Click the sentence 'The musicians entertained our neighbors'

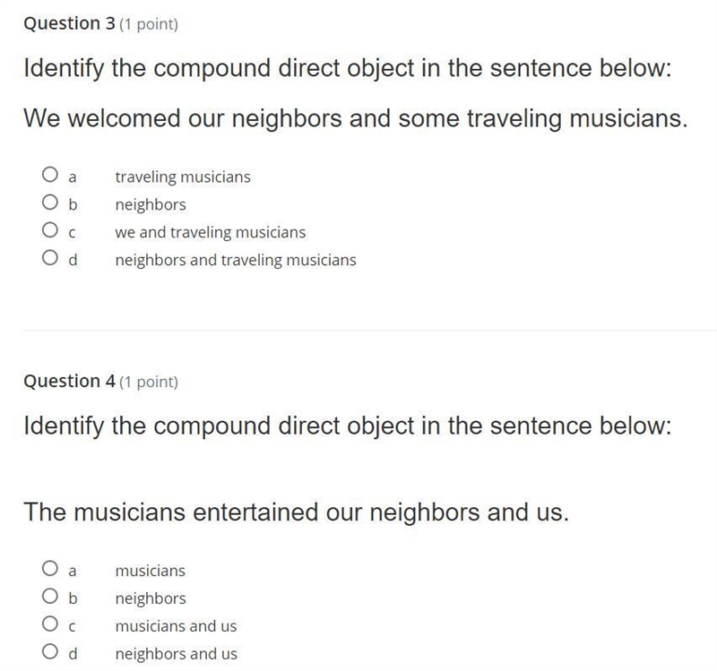(x=297, y=512)
